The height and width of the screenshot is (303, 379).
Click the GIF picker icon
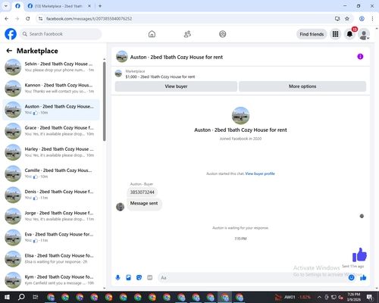pos(150,278)
